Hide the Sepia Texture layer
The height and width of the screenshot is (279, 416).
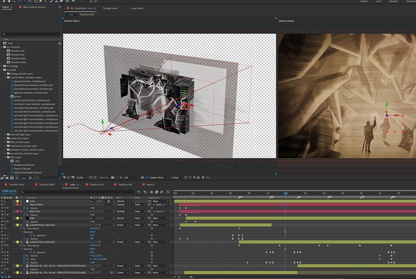[2, 205]
